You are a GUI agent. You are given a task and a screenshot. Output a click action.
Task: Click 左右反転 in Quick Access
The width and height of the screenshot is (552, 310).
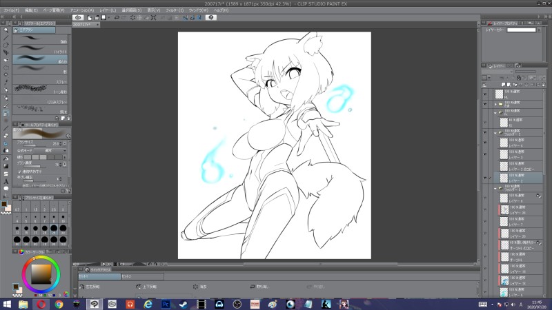pyautogui.click(x=90, y=287)
